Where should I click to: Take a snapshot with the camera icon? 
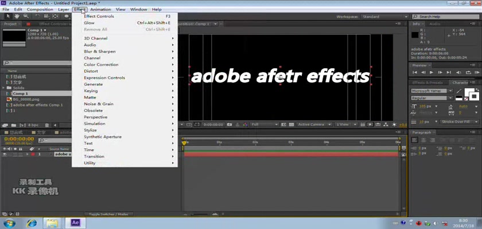click(230, 125)
